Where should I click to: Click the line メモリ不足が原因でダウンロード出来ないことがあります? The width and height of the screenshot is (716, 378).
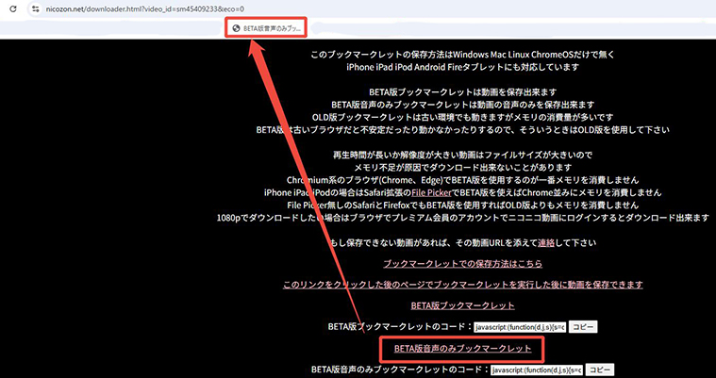point(462,167)
